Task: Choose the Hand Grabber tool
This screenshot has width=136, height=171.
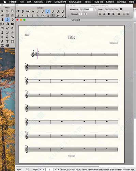Action: pyautogui.click(x=12, y=11)
